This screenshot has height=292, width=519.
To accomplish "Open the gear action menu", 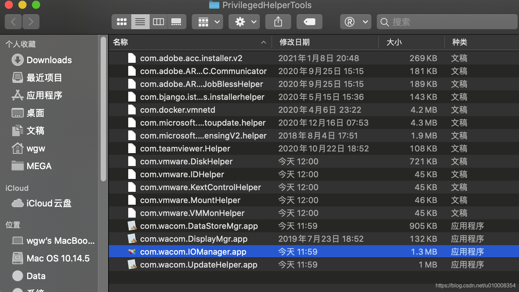I will pos(244,22).
